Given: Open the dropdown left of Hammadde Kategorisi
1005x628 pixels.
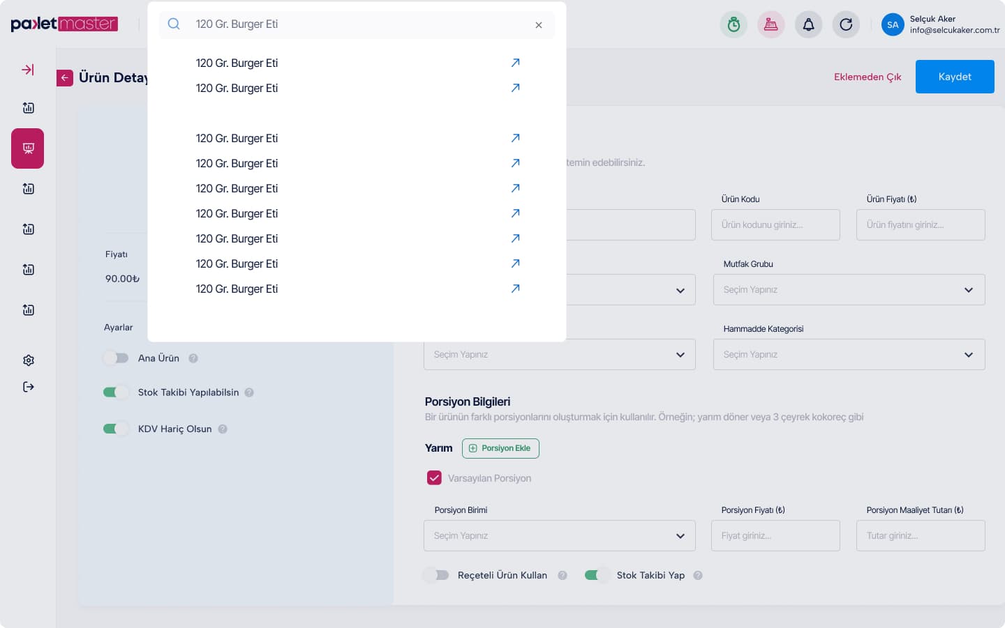Looking at the screenshot, I should click(x=559, y=355).
